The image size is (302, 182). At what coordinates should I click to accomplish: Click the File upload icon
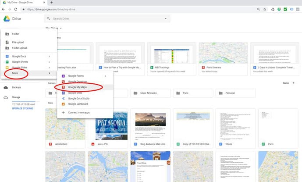7,42
